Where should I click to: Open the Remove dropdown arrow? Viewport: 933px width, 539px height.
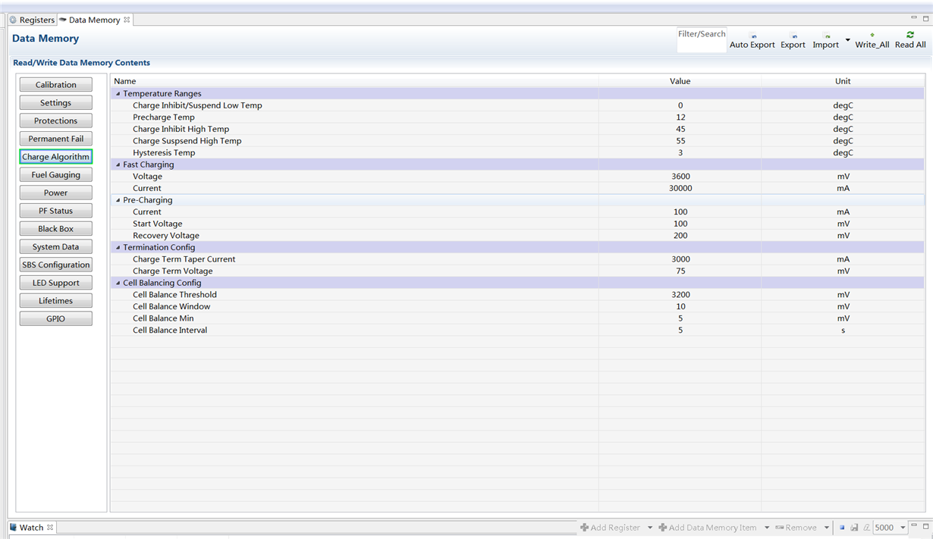[x=827, y=528]
